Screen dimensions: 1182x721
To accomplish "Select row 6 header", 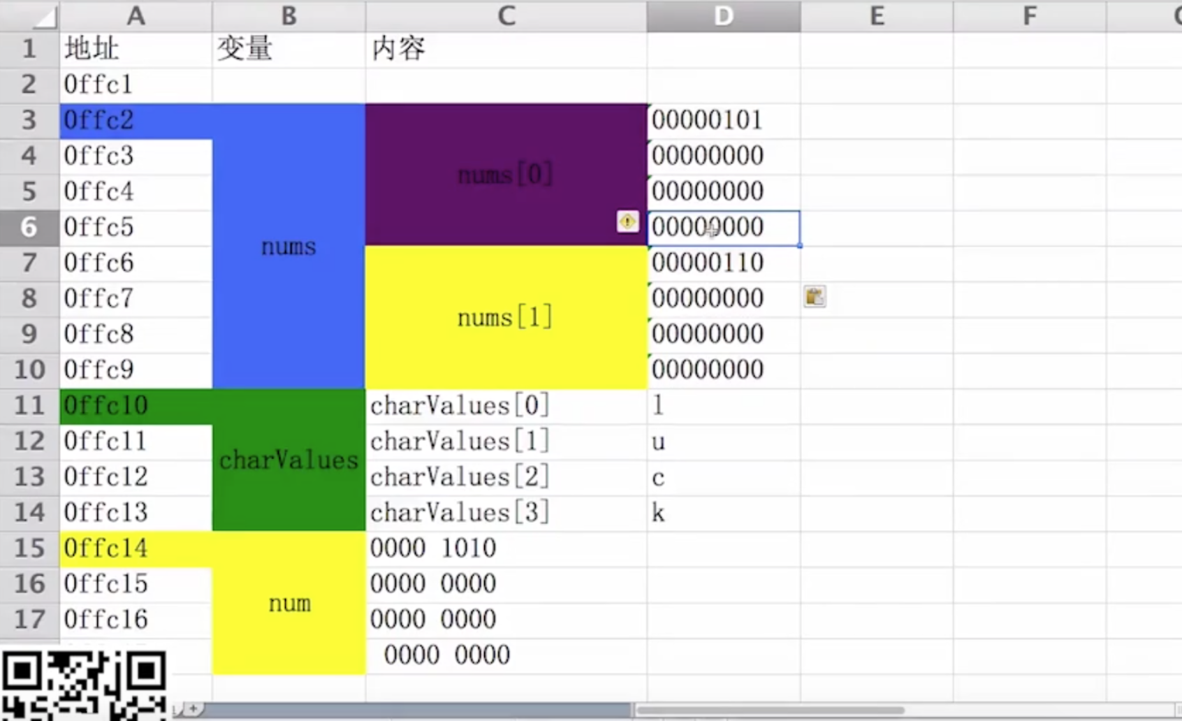I will (29, 228).
